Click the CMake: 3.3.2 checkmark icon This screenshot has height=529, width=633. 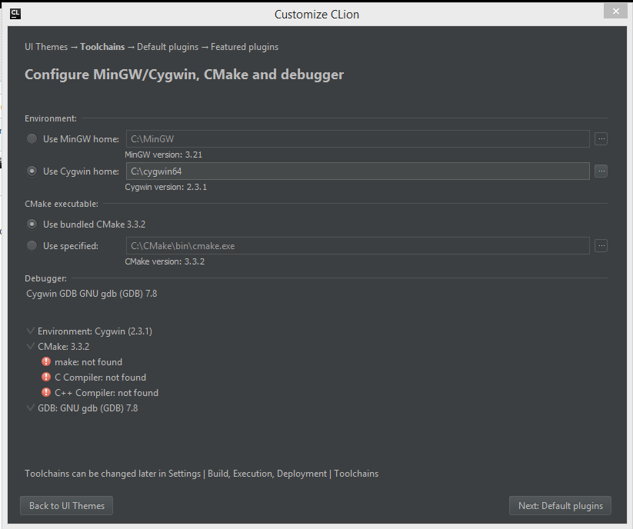[x=30, y=346]
